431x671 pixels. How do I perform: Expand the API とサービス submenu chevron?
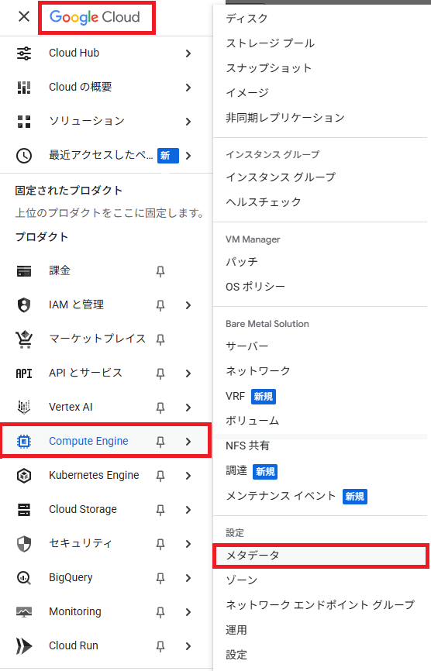[x=188, y=373]
